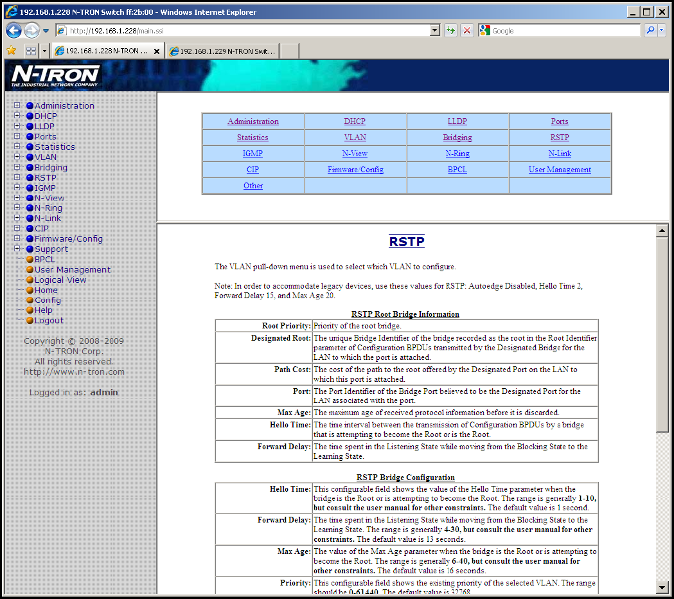This screenshot has height=599, width=674.
Task: Click the Refresh page icon
Action: [450, 31]
